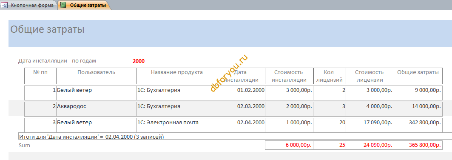
Task: Select the red year value 2000
Action: pos(139,61)
